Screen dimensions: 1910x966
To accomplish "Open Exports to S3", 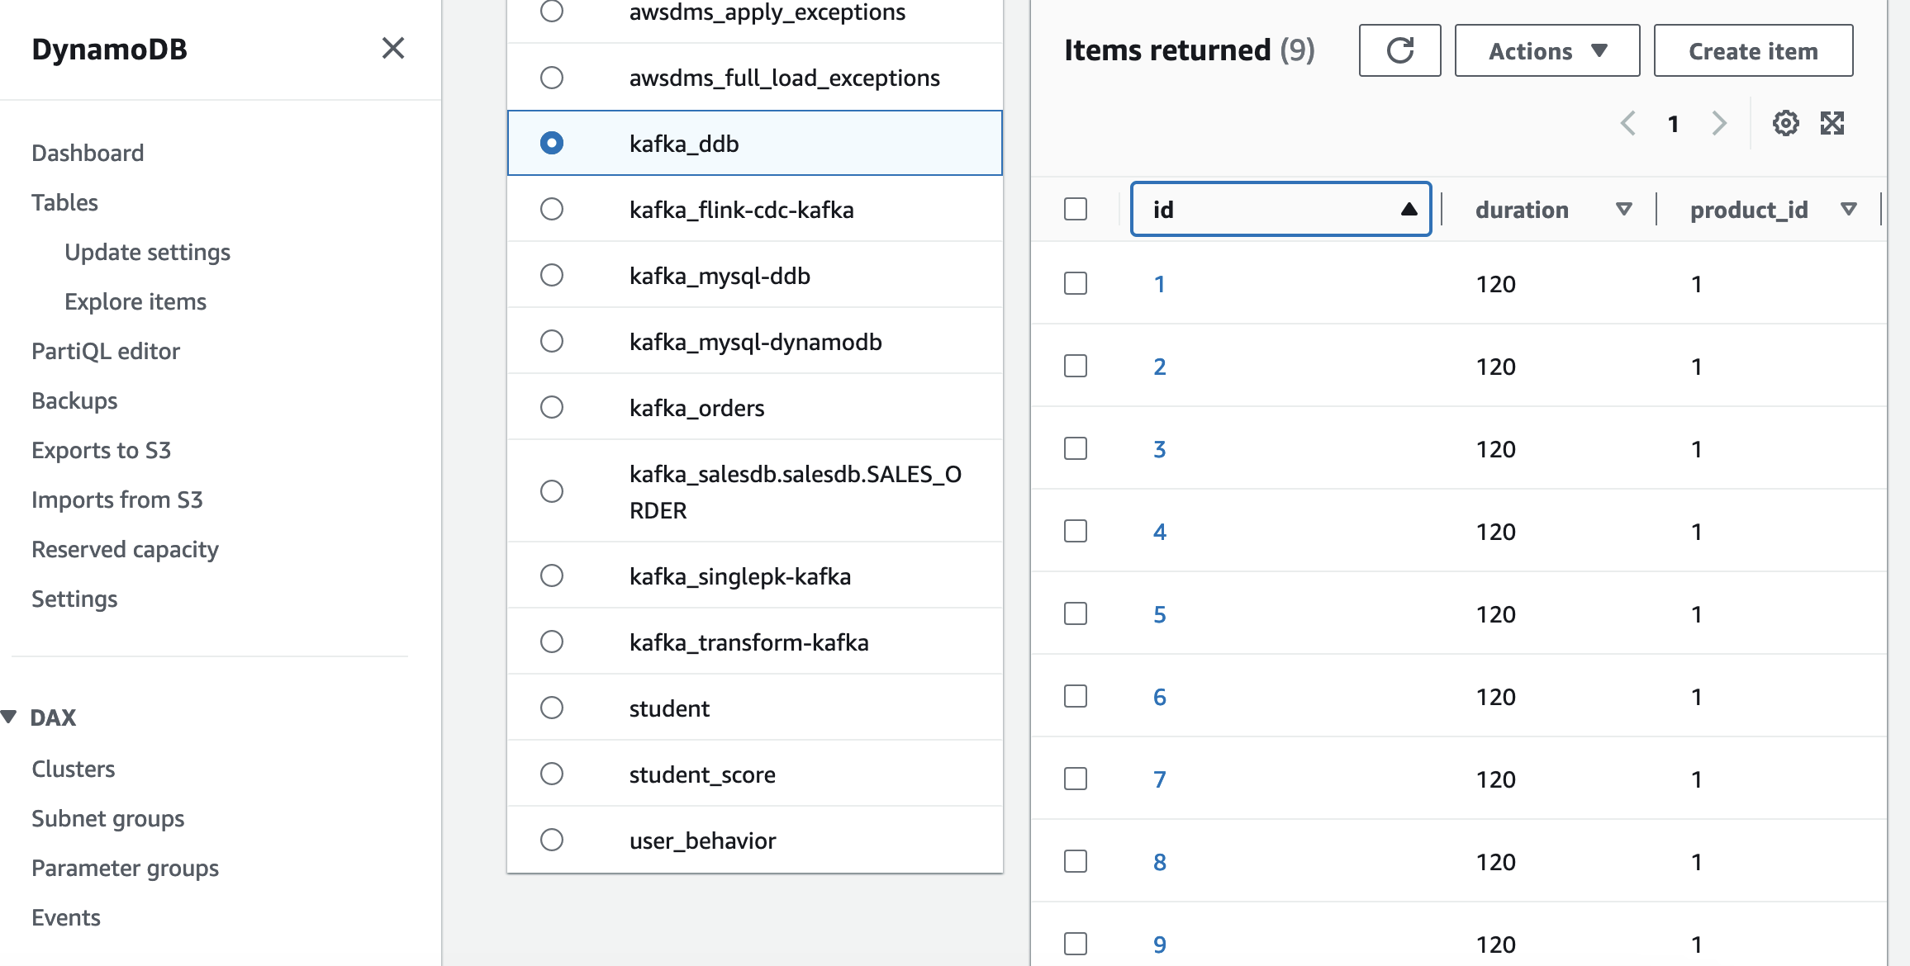I will (101, 450).
